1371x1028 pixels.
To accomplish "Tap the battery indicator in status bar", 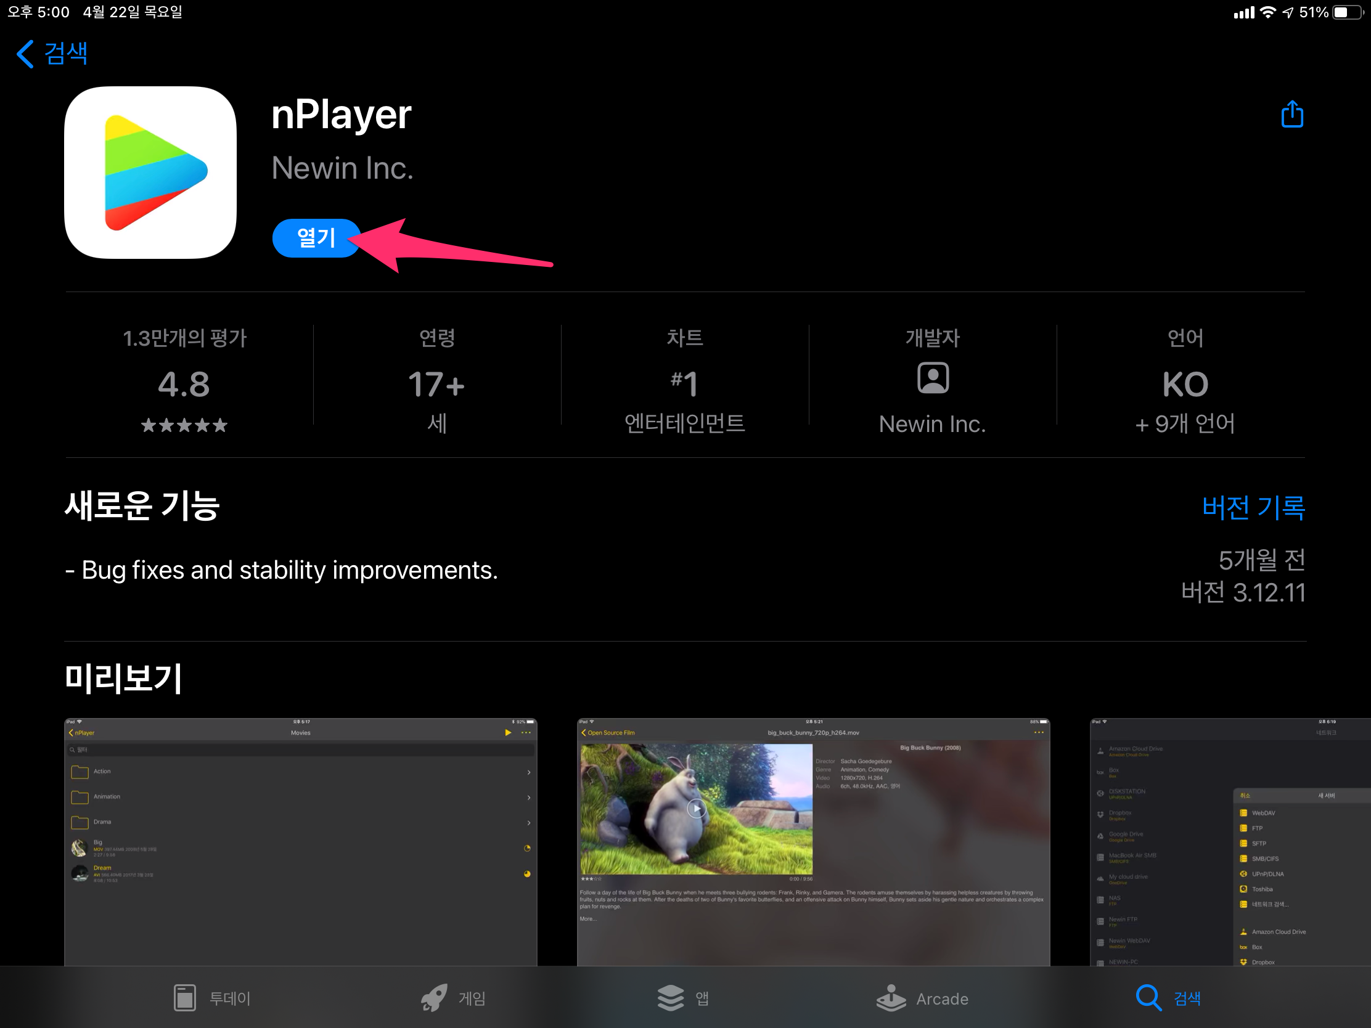I will pyautogui.click(x=1348, y=12).
